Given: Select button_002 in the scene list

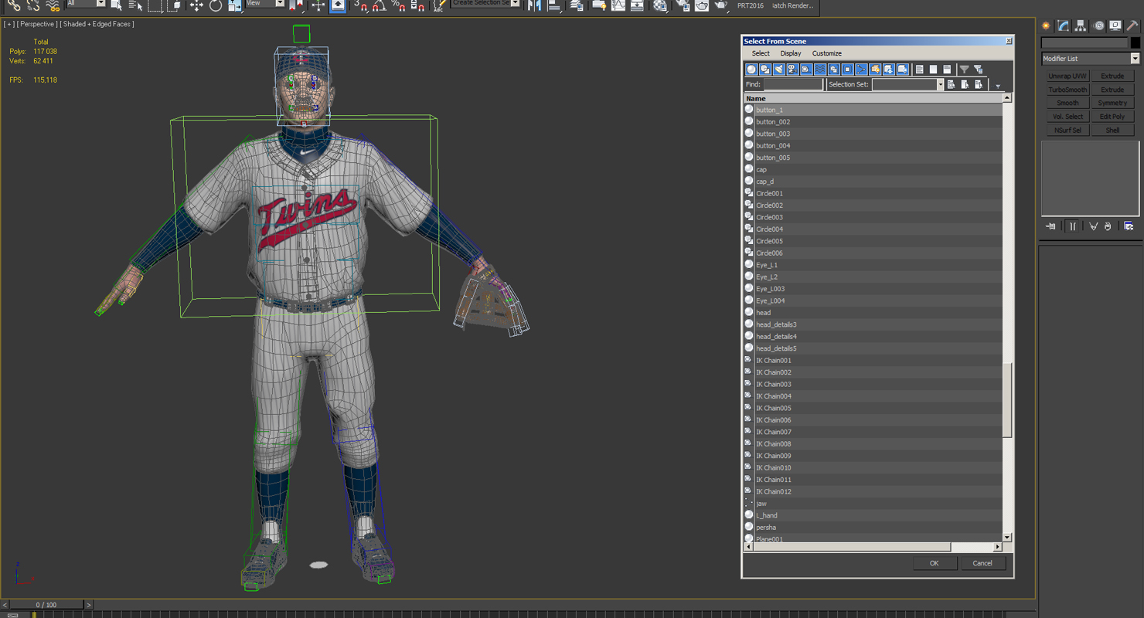Looking at the screenshot, I should (873, 122).
